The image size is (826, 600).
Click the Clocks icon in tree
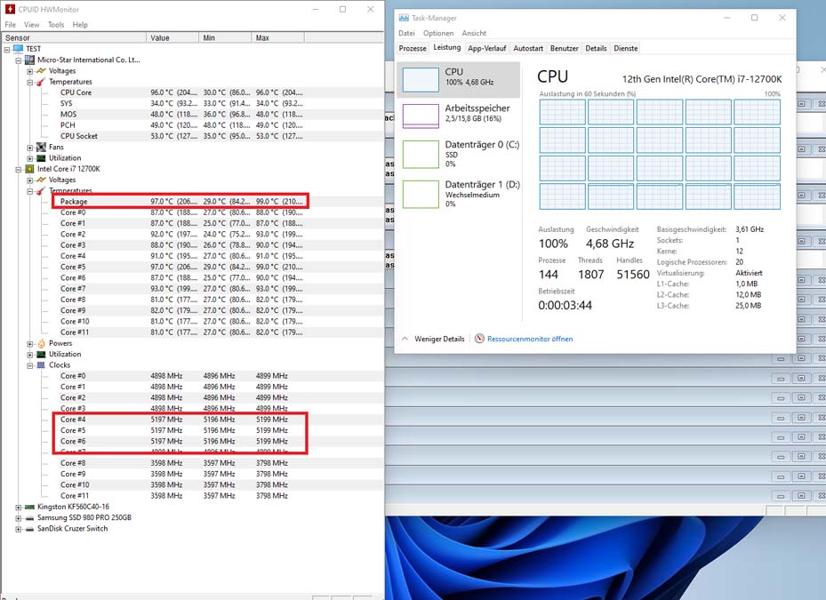coord(41,365)
